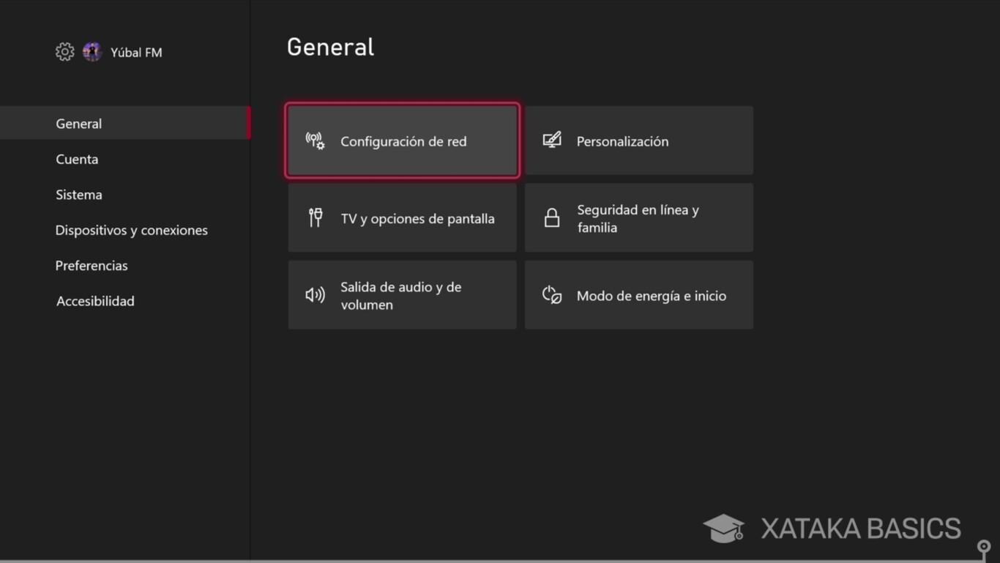Open Modo de energía e inicio
Image resolution: width=1000 pixels, height=563 pixels.
[x=638, y=294]
